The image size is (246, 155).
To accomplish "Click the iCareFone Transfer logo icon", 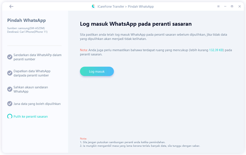I will pyautogui.click(x=93, y=6).
